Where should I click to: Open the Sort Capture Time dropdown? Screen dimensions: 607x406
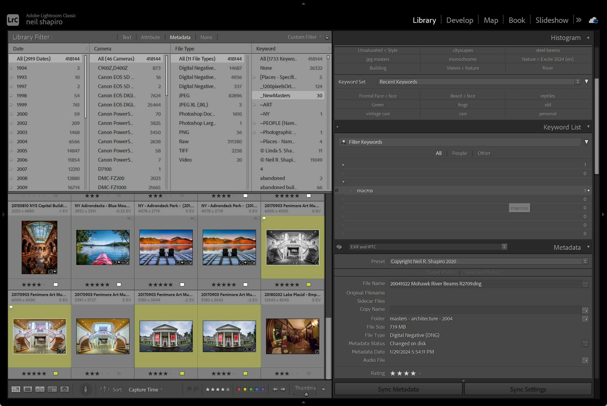(146, 390)
